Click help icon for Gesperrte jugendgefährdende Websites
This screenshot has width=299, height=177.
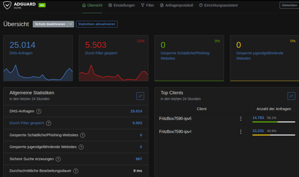click(x=81, y=147)
